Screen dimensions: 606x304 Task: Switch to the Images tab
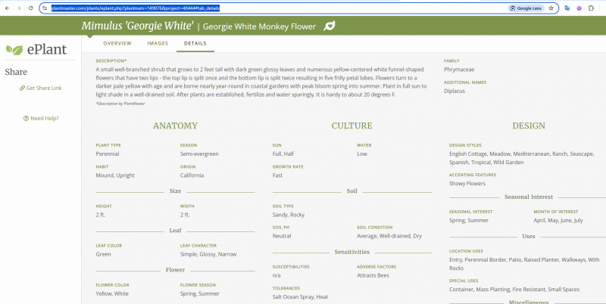coord(158,44)
